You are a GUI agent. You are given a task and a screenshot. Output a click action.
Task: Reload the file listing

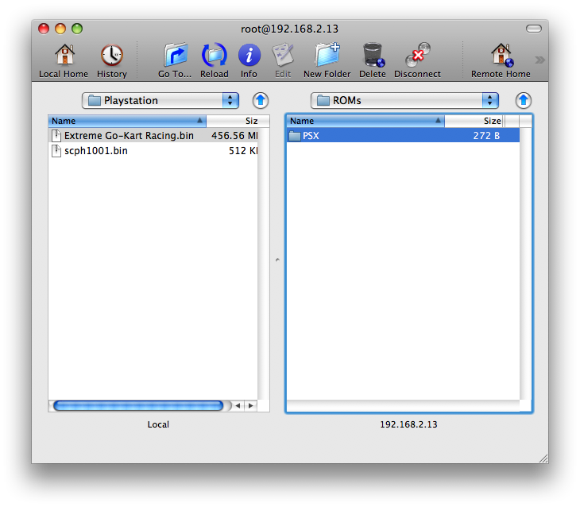tap(214, 56)
